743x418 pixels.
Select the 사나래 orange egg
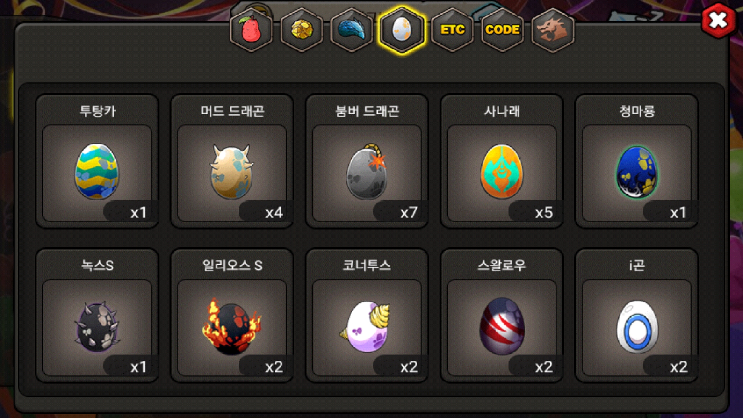pos(502,171)
